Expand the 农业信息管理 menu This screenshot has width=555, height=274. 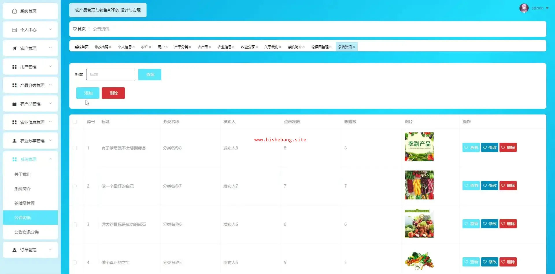50,122
